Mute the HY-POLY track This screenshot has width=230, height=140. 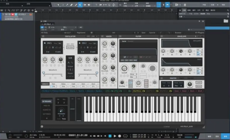[x=6, y=14]
